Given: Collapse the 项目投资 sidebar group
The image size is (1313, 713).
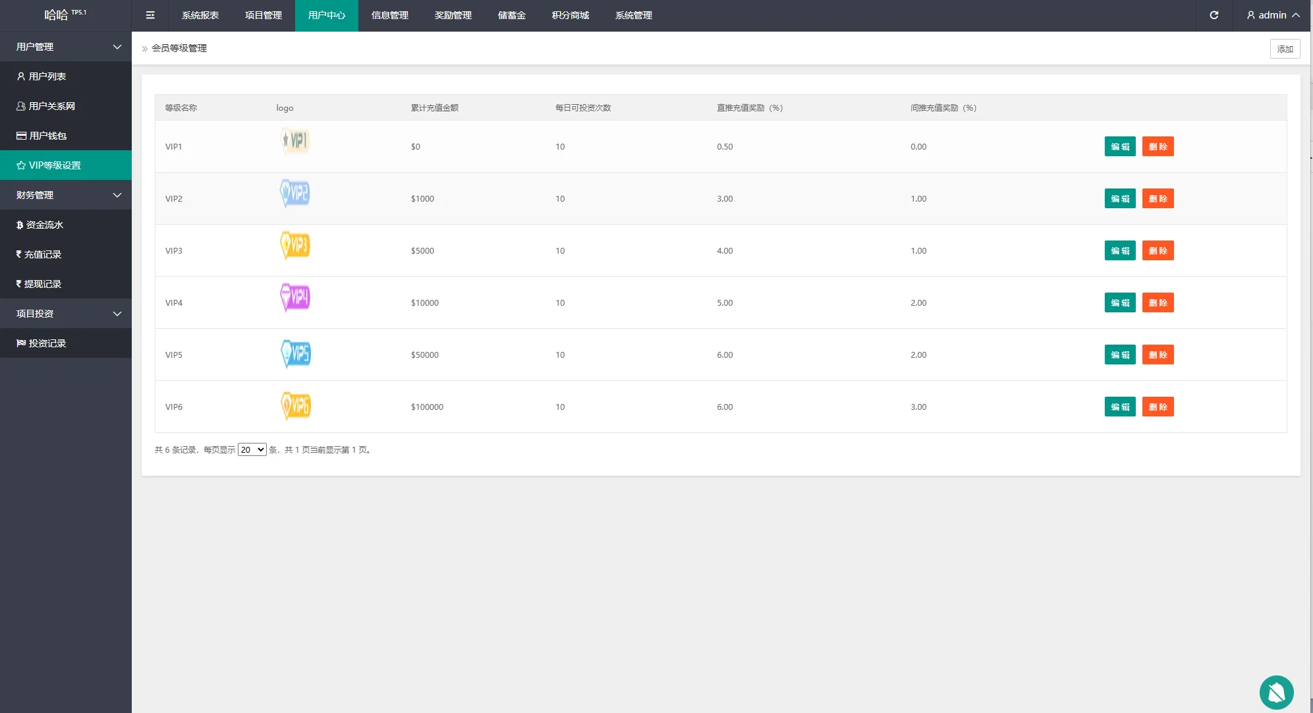Looking at the screenshot, I should (66, 314).
